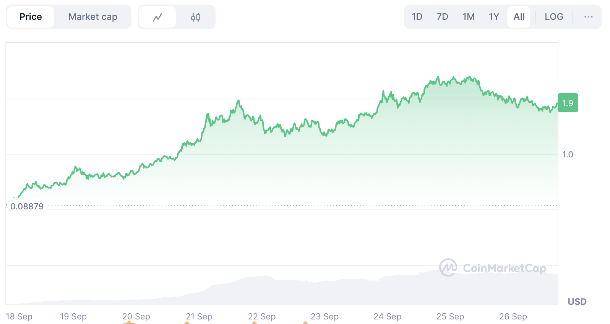The image size is (610, 324).
Task: Select the Price tab
Action: point(31,17)
